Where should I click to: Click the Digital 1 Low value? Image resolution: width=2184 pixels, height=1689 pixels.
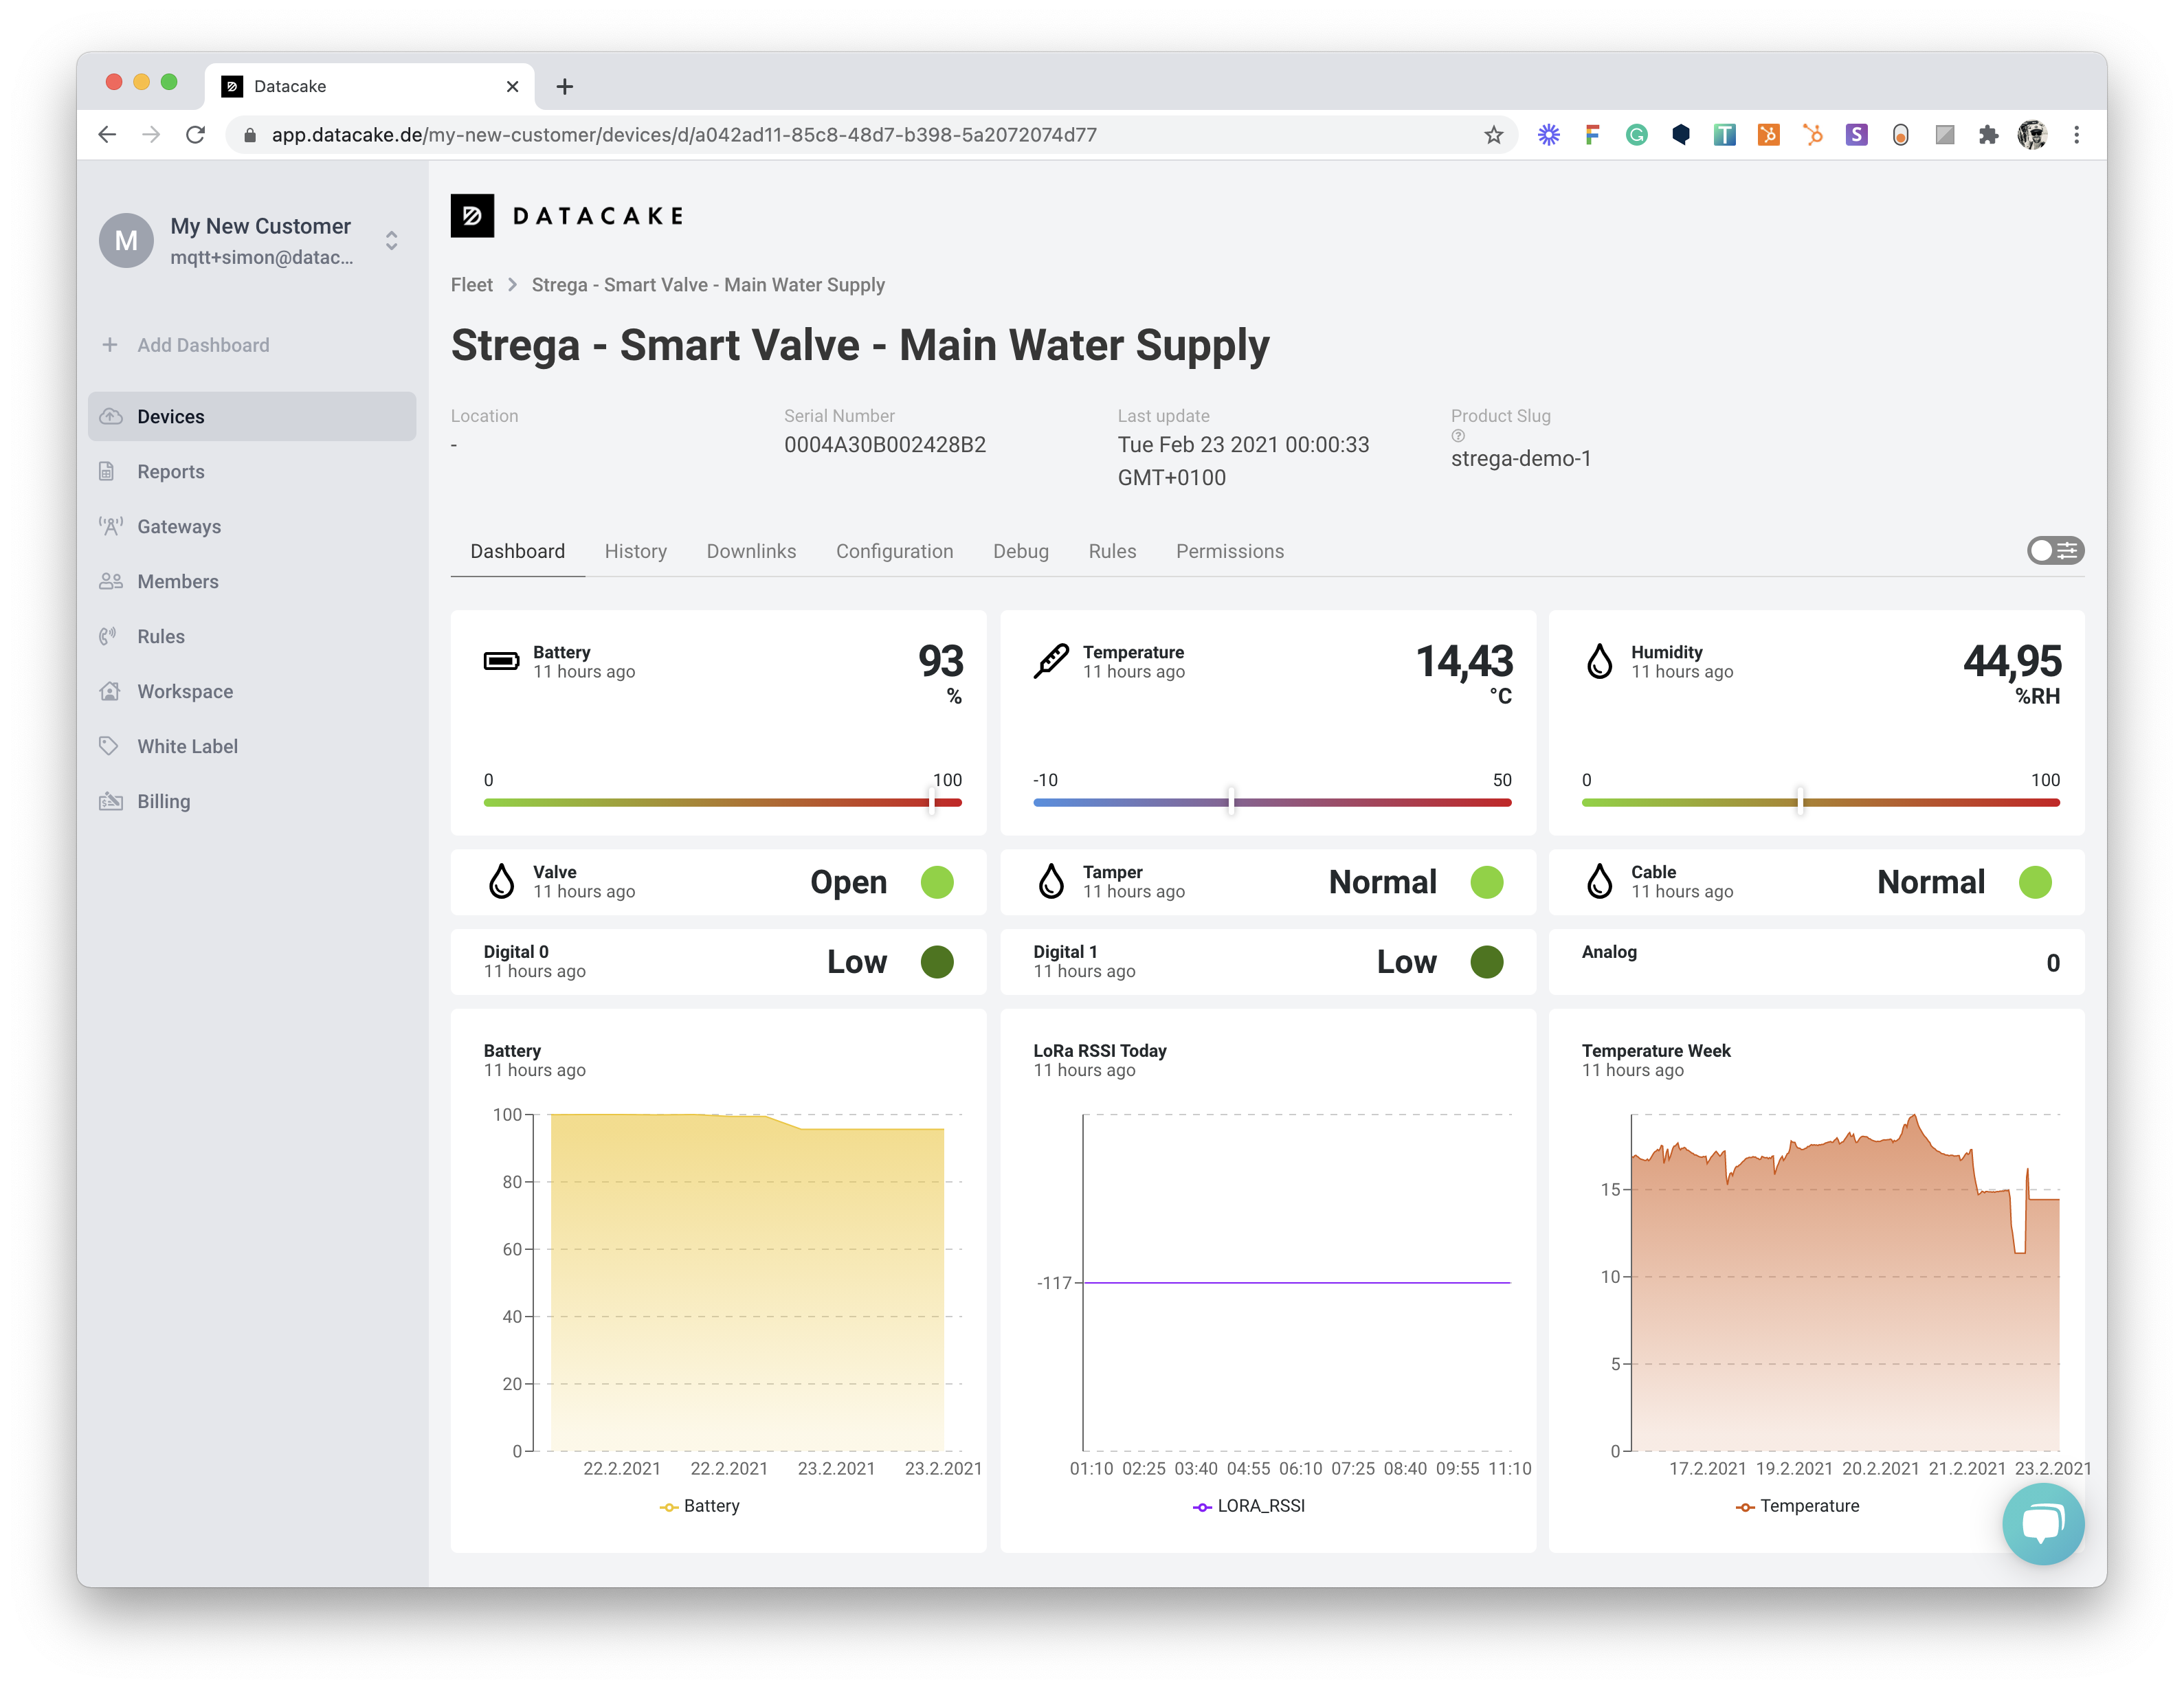[1406, 961]
